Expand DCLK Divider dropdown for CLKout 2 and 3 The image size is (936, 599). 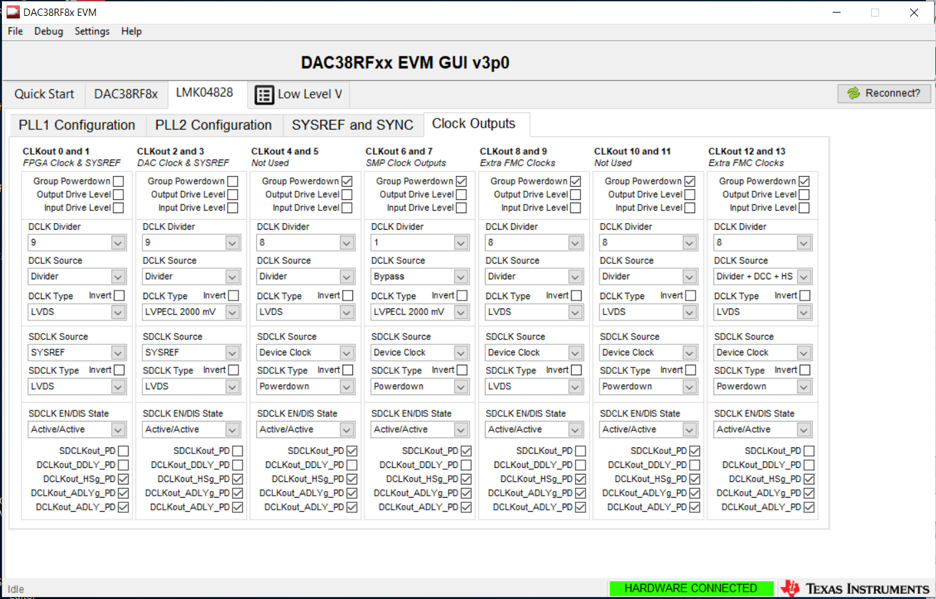point(191,243)
